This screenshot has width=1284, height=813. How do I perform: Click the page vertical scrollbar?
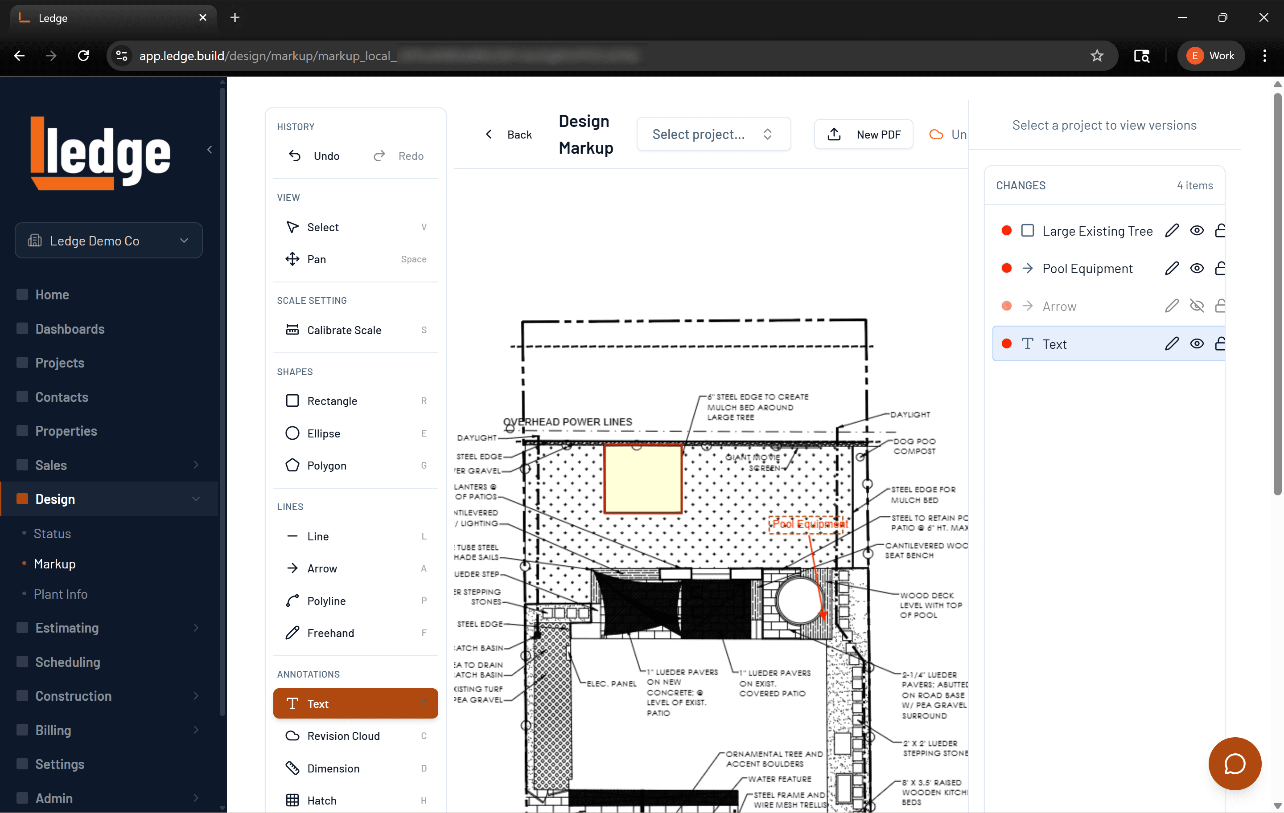(x=1277, y=294)
